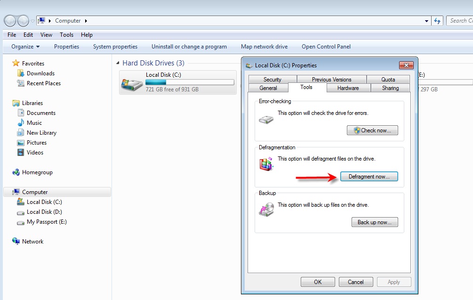Click the Apply button
This screenshot has height=300, width=473.
tap(393, 282)
